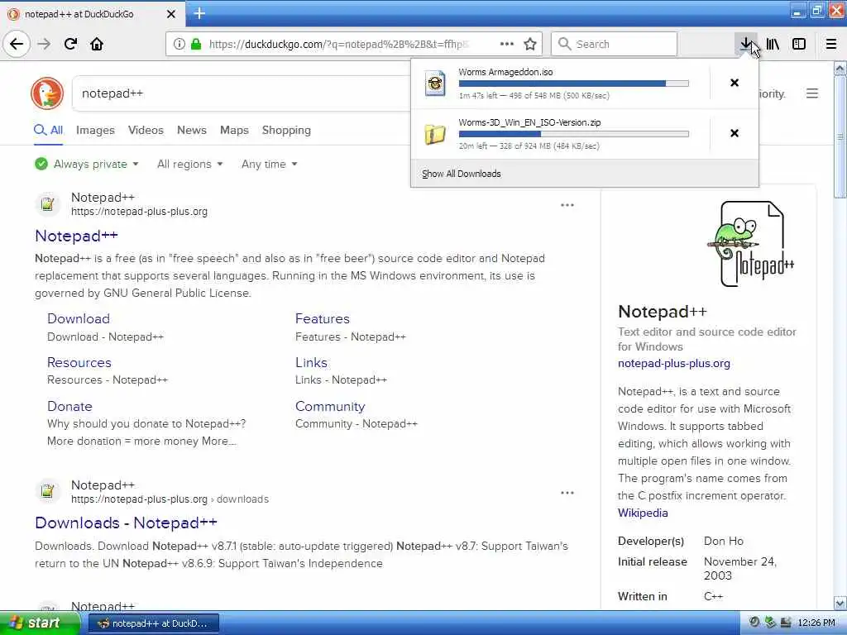This screenshot has width=847, height=635.
Task: Switch to the Maps tab
Action: pyautogui.click(x=234, y=130)
